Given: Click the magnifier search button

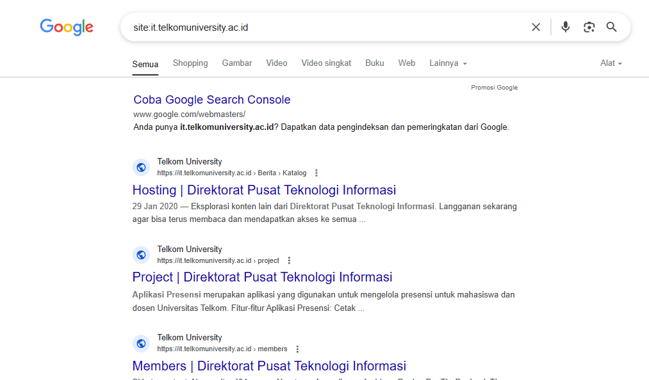Looking at the screenshot, I should [x=612, y=28].
